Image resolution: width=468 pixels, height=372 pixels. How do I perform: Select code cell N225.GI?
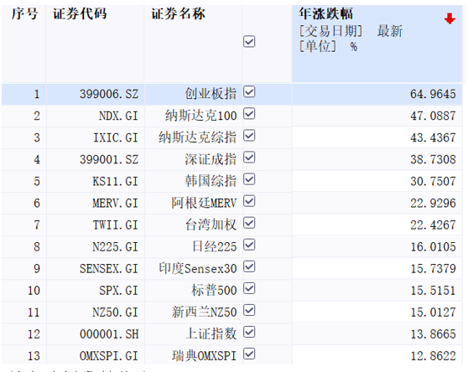116,247
